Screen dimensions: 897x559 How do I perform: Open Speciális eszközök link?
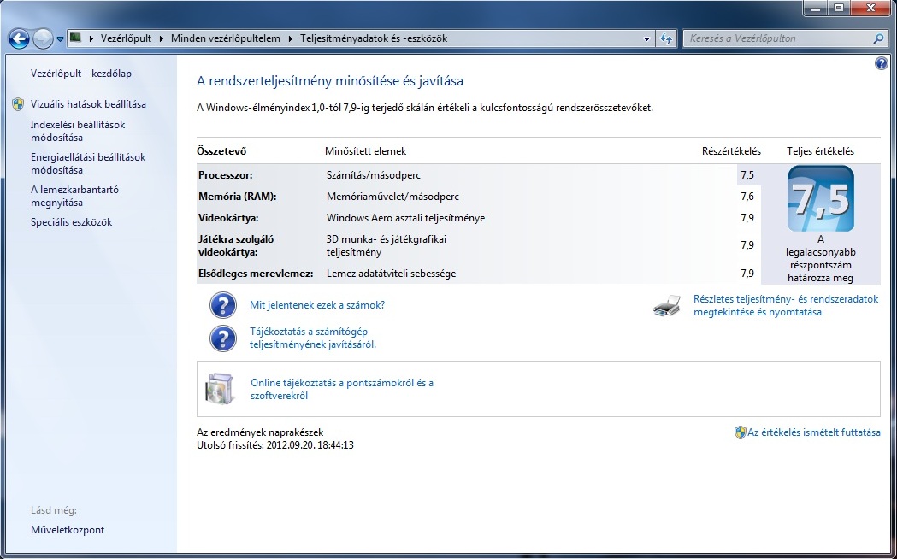tap(72, 222)
